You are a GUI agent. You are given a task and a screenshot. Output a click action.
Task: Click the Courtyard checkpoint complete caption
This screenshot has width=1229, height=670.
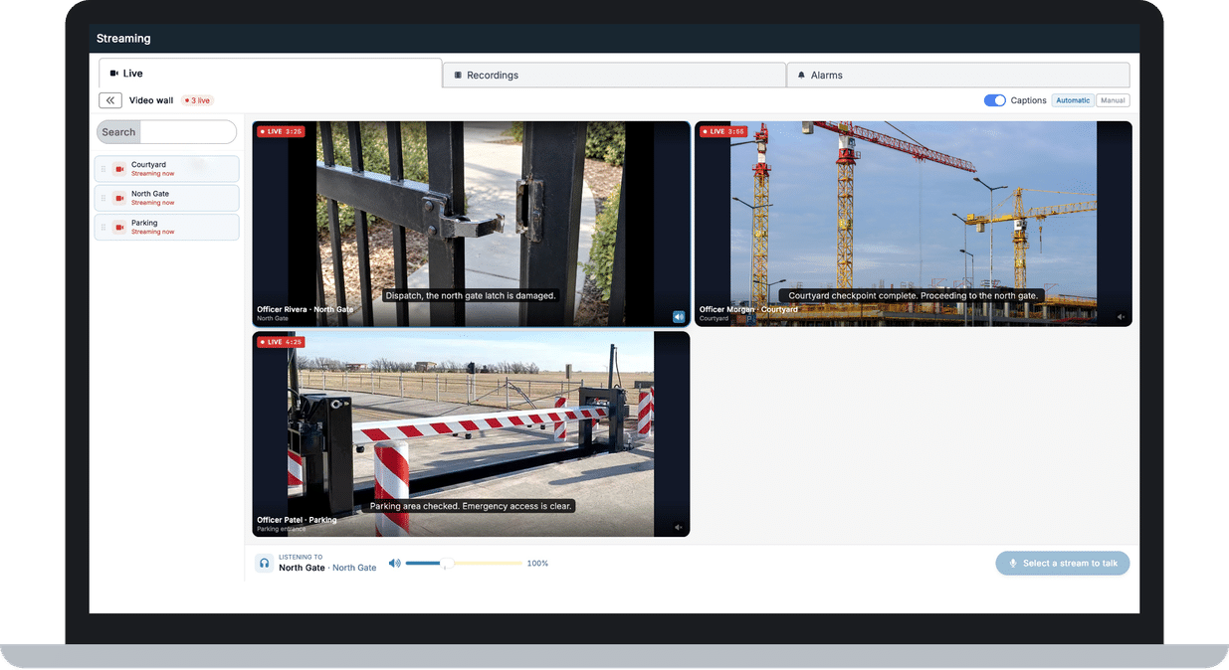913,295
